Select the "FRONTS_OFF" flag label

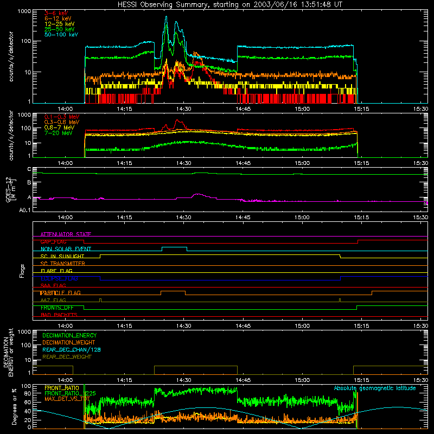pyautogui.click(x=57, y=308)
